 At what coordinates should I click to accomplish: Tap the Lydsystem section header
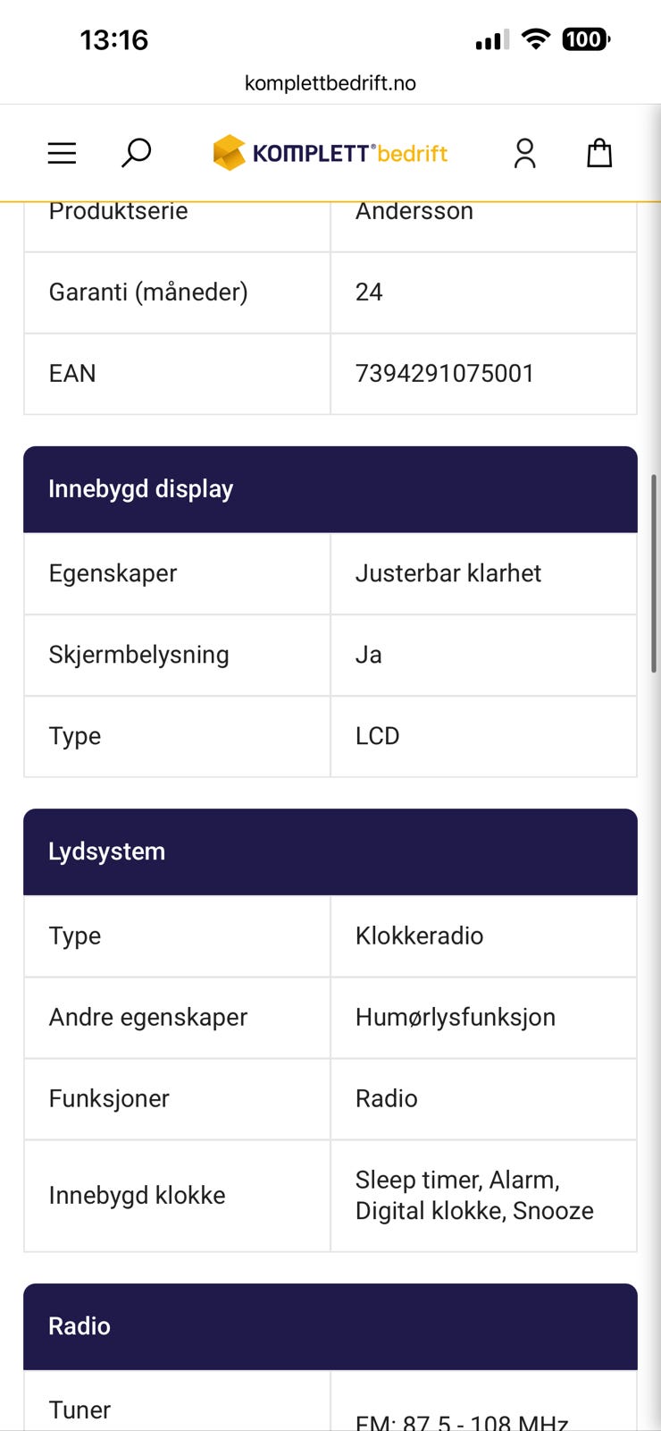pyautogui.click(x=330, y=851)
